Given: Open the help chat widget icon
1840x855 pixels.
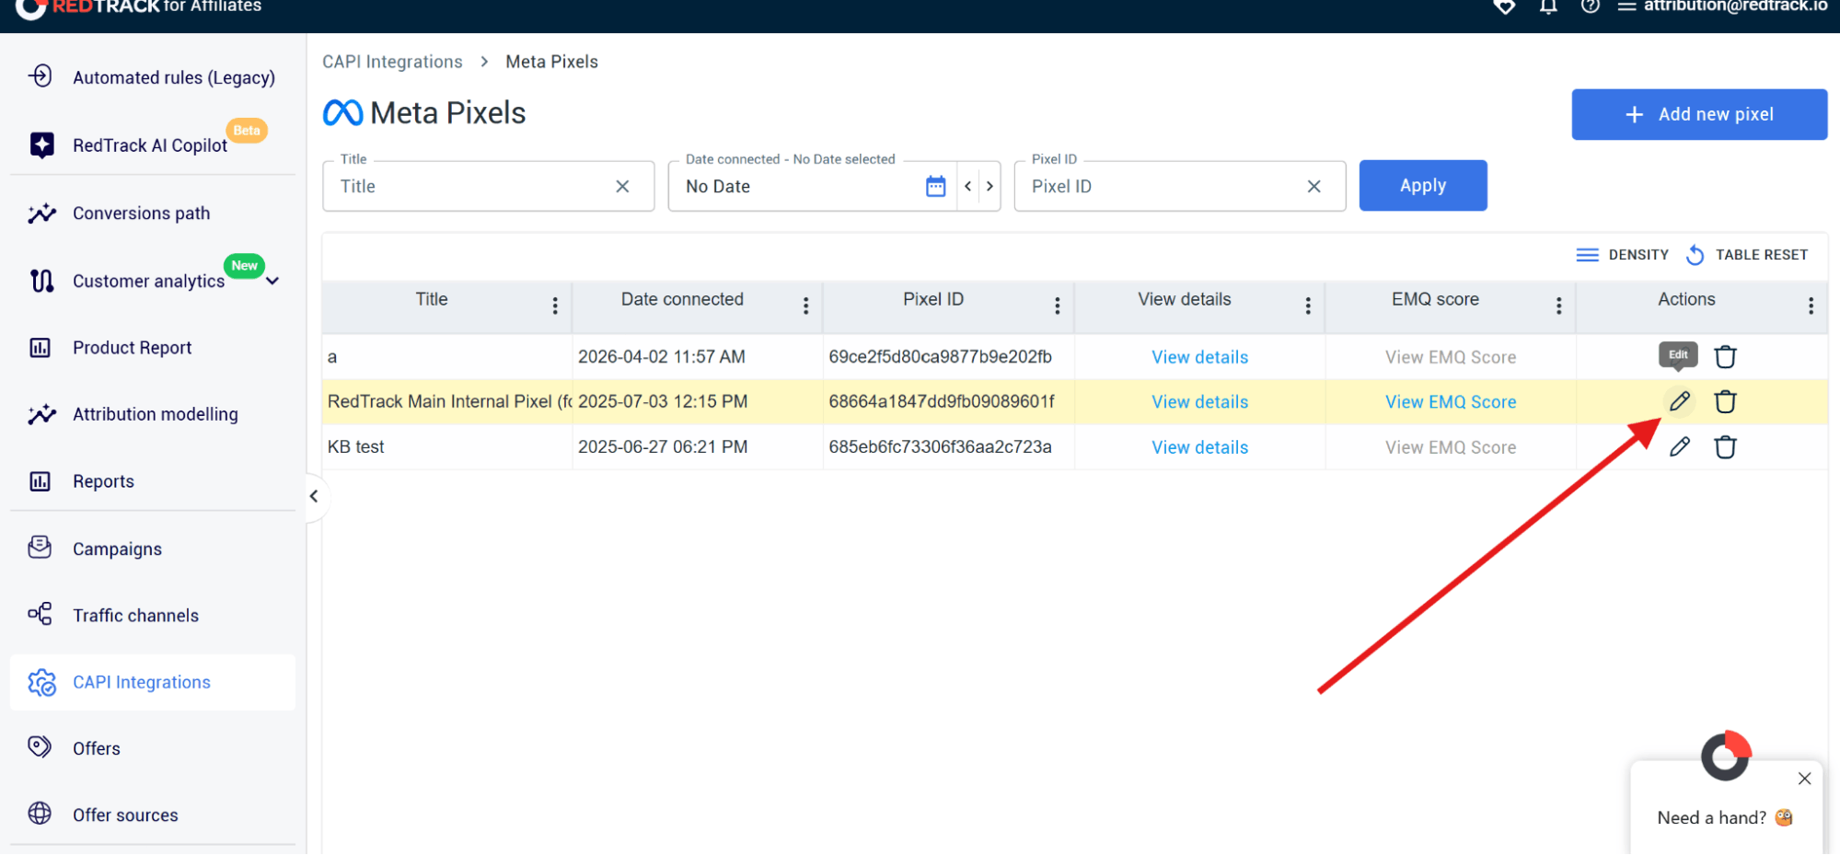Looking at the screenshot, I should pyautogui.click(x=1726, y=756).
